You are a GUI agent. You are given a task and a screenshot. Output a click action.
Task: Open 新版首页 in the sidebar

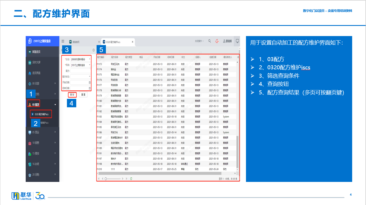click(42, 52)
